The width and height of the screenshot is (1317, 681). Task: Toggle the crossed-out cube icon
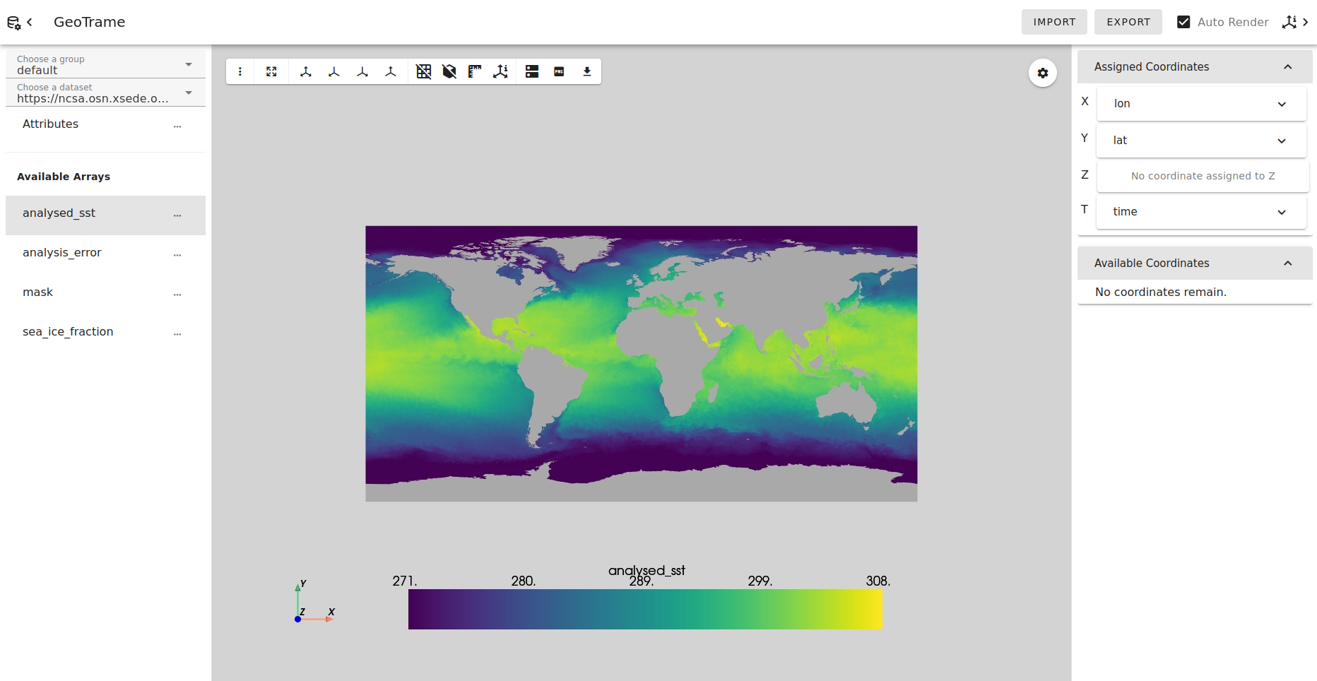(449, 71)
